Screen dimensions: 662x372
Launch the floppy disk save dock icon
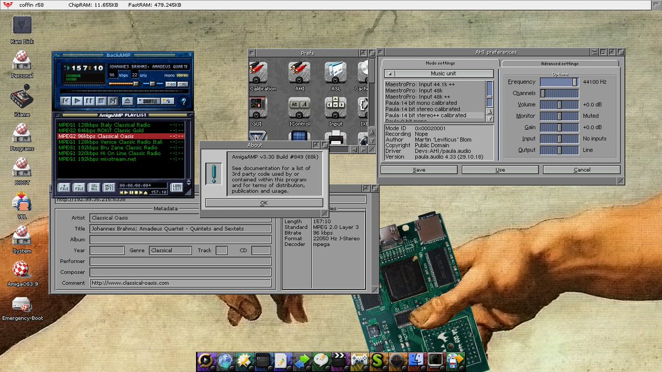[455, 360]
